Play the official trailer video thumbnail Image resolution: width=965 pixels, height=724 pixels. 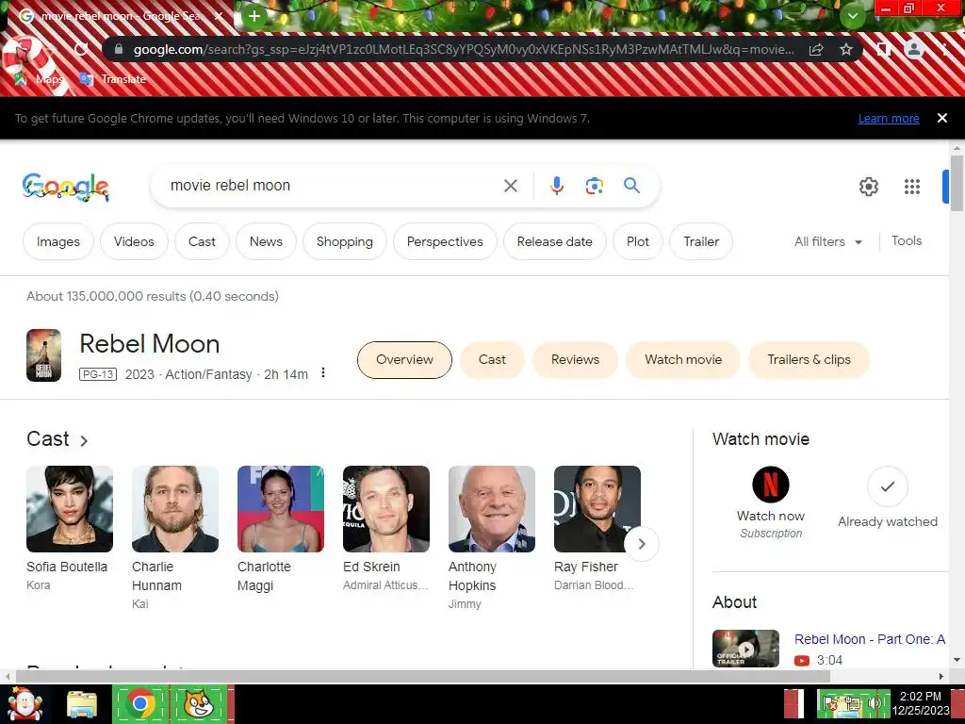point(746,649)
